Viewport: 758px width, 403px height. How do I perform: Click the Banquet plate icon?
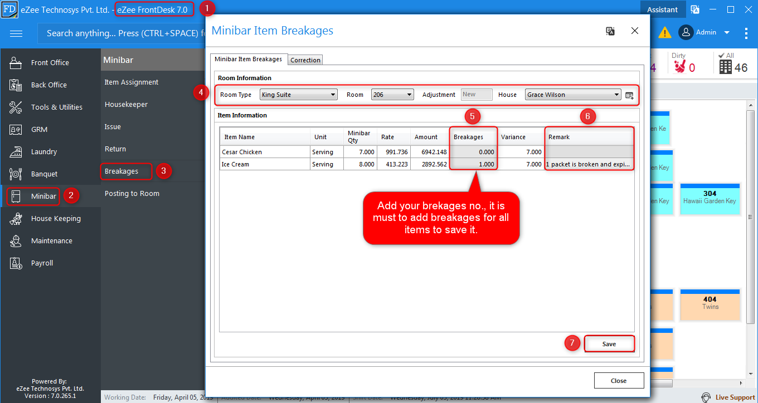click(x=16, y=174)
